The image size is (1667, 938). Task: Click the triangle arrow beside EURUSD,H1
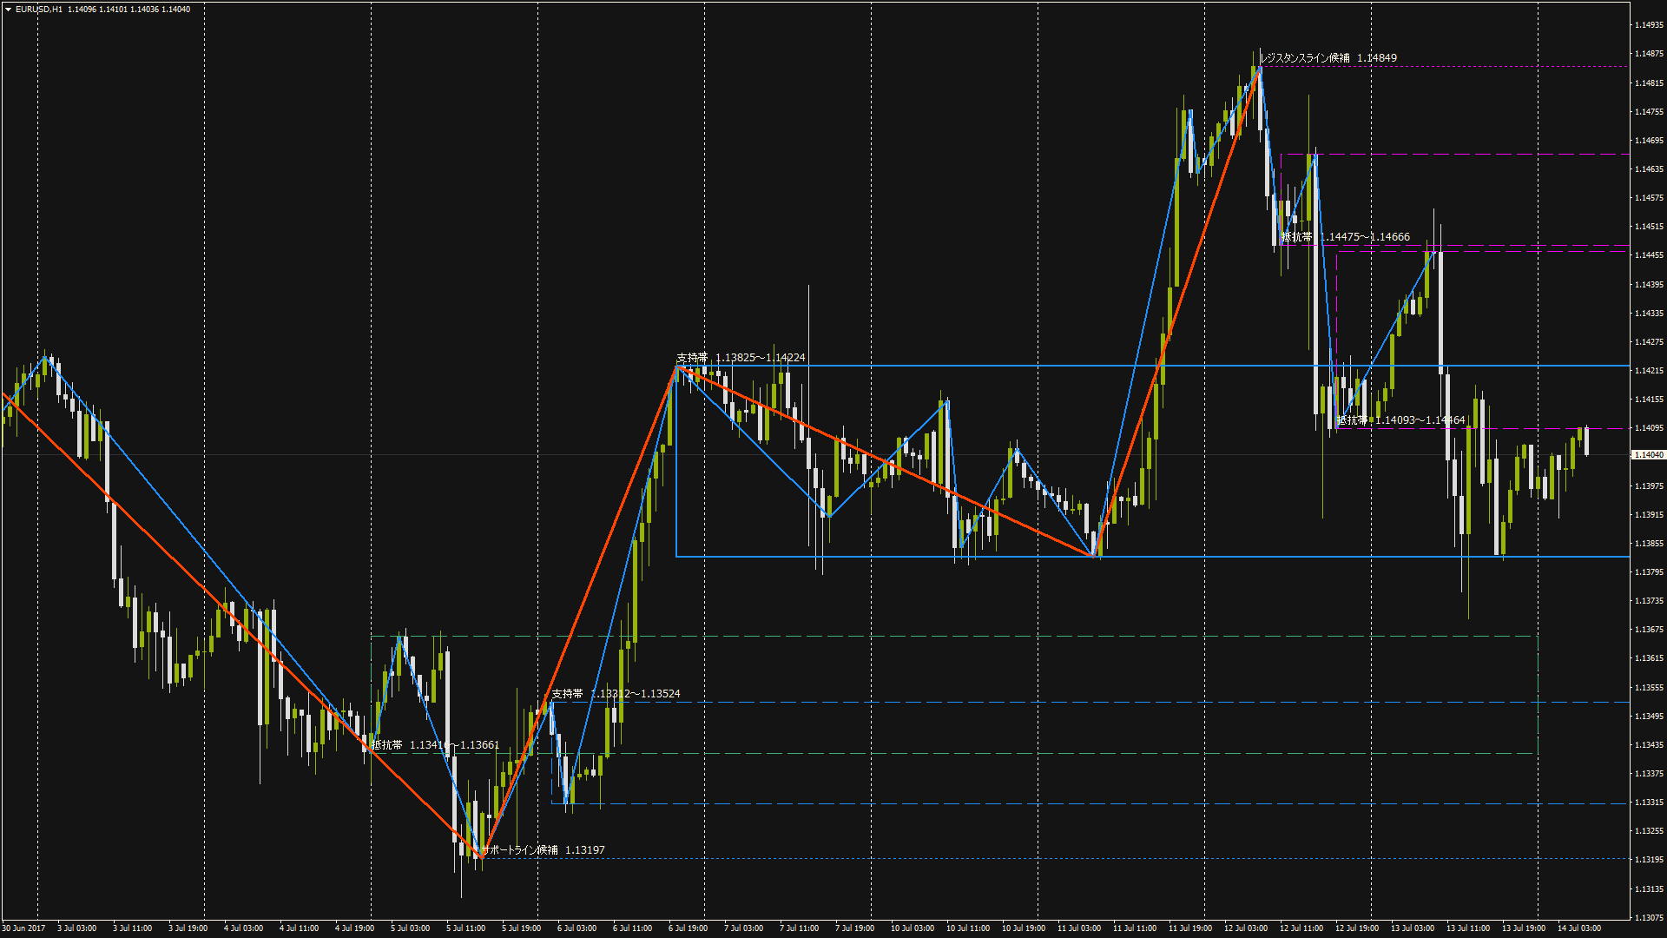(8, 10)
